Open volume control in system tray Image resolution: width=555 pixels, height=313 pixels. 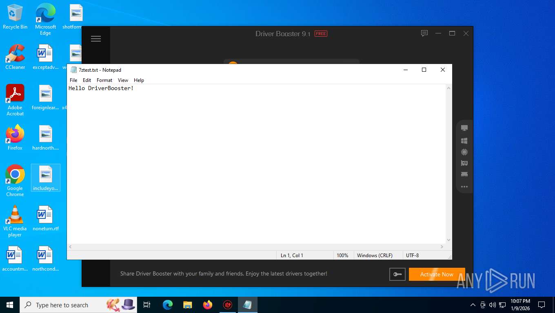tap(493, 305)
